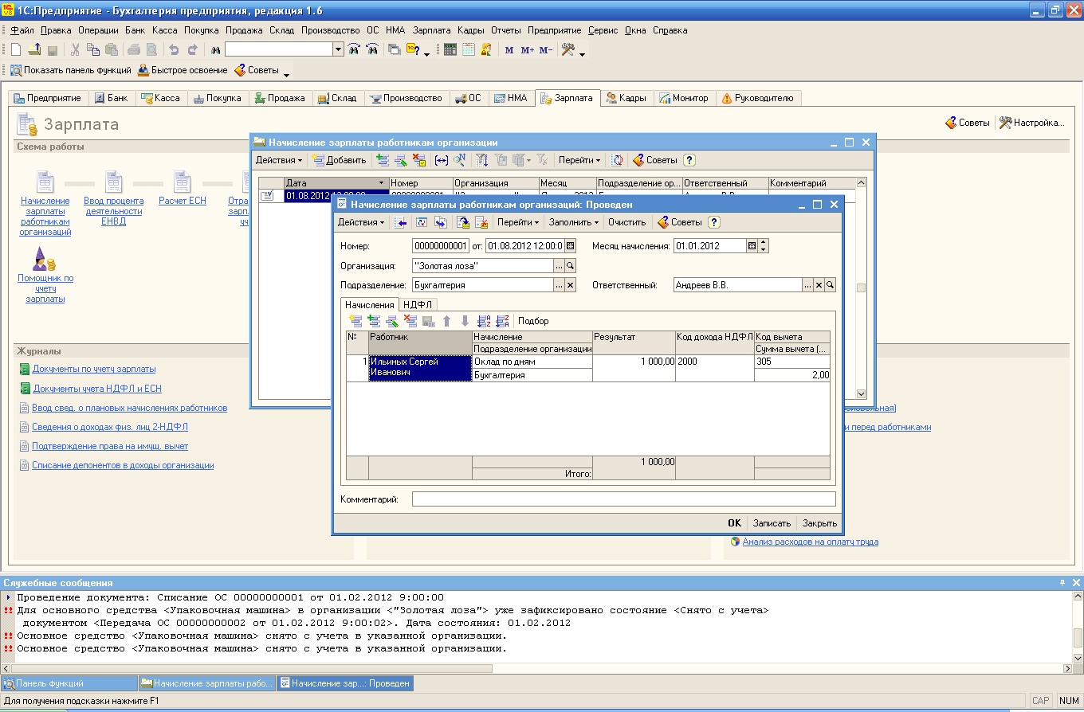The height and width of the screenshot is (712, 1084).
Task: Open the Документы по учету зарплаты link
Action: click(94, 370)
